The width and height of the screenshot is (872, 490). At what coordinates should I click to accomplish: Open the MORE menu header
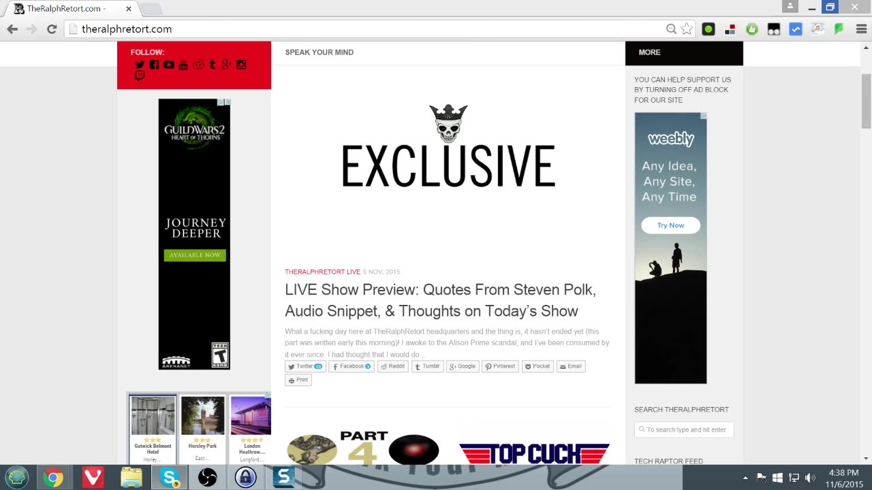tap(649, 52)
